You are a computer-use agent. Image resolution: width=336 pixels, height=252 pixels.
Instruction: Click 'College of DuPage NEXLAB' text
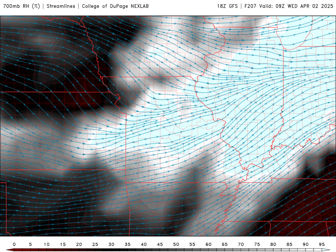click(x=115, y=6)
